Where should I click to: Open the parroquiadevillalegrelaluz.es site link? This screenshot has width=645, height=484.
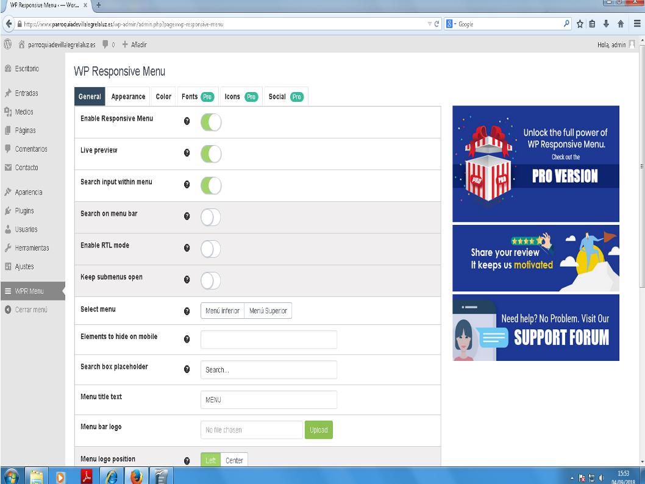coord(57,44)
